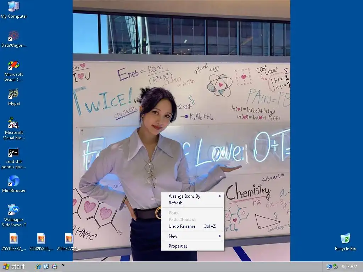This screenshot has width=363, height=272.
Task: Expand the Quick Launch overflow chevron
Action: point(63,265)
